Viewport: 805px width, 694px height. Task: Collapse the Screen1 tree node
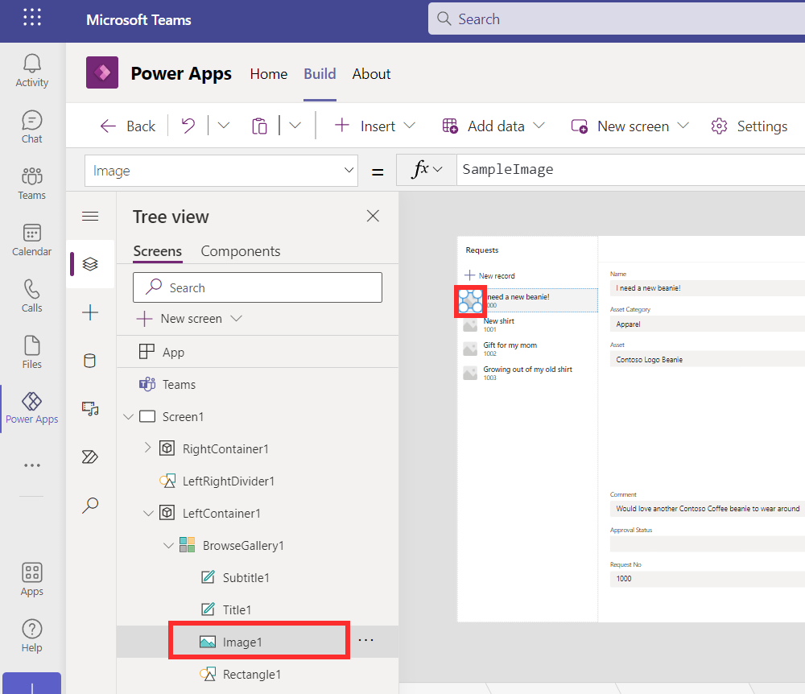pos(128,416)
